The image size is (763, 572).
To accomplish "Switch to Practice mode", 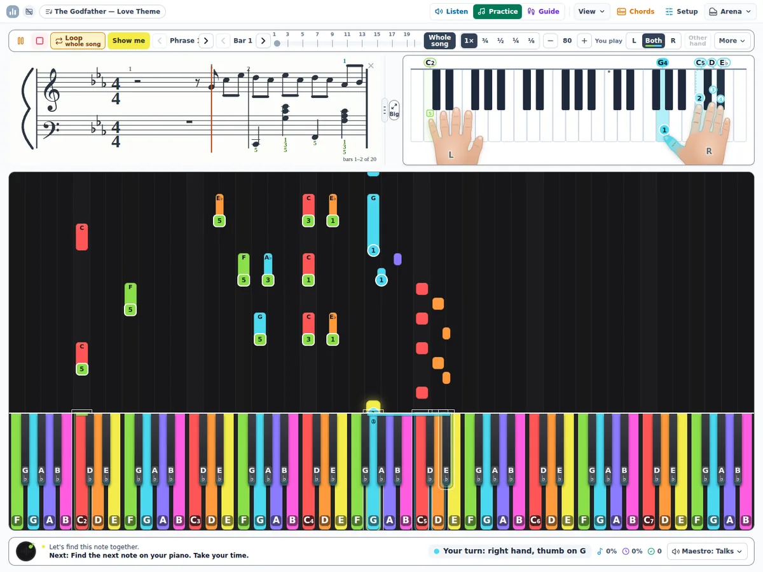I will pyautogui.click(x=498, y=11).
